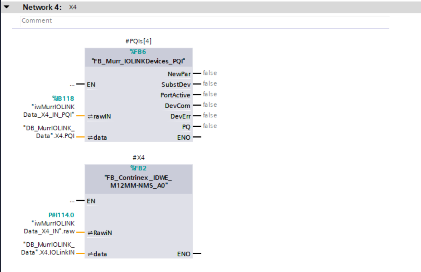Select the #PQIs[4] instance label
The width and height of the screenshot is (421, 272).
(139, 41)
